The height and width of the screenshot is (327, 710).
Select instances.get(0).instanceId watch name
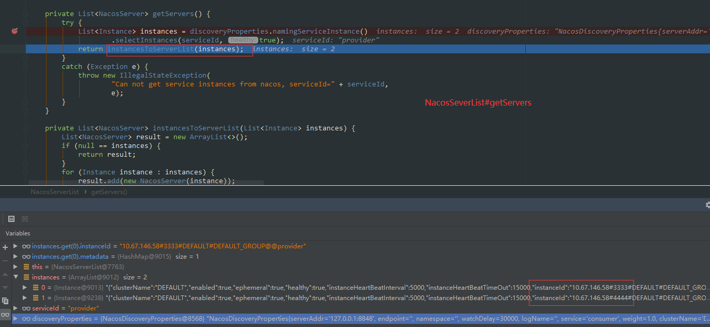tap(71, 246)
